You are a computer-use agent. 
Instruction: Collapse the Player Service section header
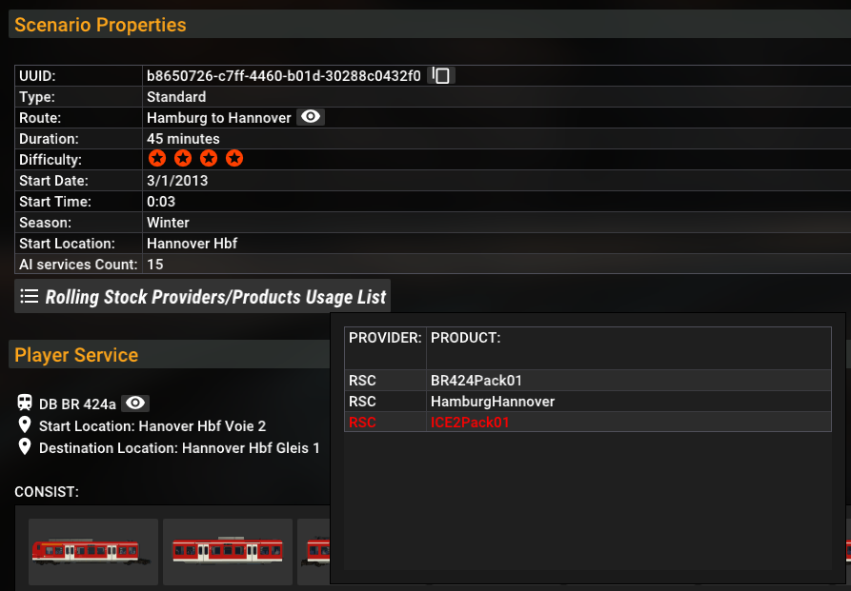[76, 355]
